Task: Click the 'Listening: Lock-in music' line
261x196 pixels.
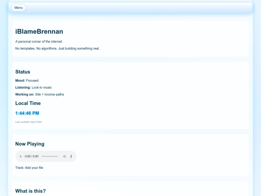Action: tap(33, 88)
